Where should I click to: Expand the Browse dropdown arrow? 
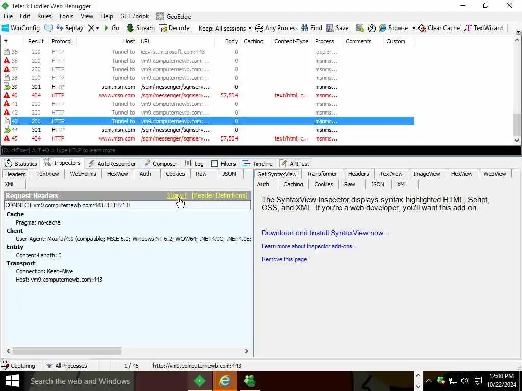(x=414, y=29)
